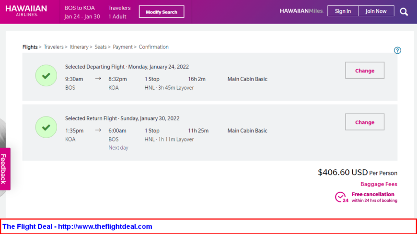Image resolution: width=417 pixels, height=234 pixels.
Task: Click Sign In button
Action: coord(343,11)
